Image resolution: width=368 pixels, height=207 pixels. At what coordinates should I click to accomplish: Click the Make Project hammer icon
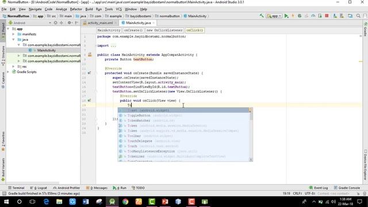(x=262, y=16)
